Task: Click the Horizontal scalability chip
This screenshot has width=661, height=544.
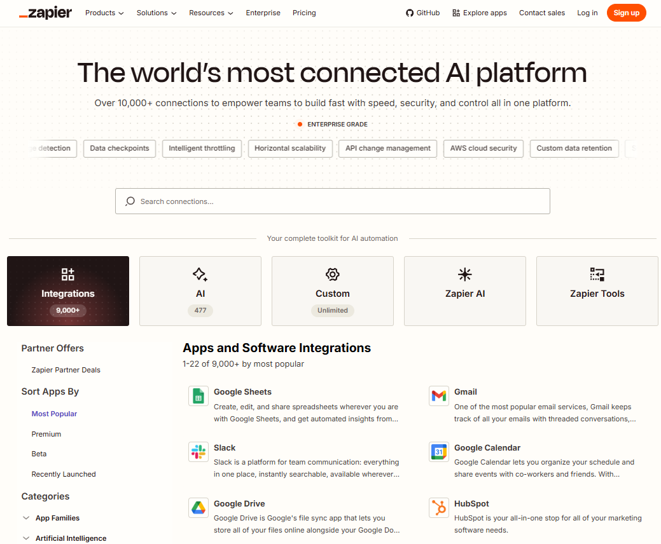Action: click(290, 149)
